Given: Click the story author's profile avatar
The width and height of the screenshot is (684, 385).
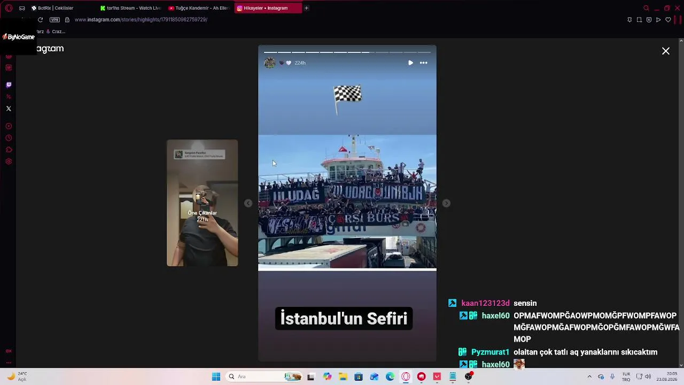Looking at the screenshot, I should tap(270, 63).
